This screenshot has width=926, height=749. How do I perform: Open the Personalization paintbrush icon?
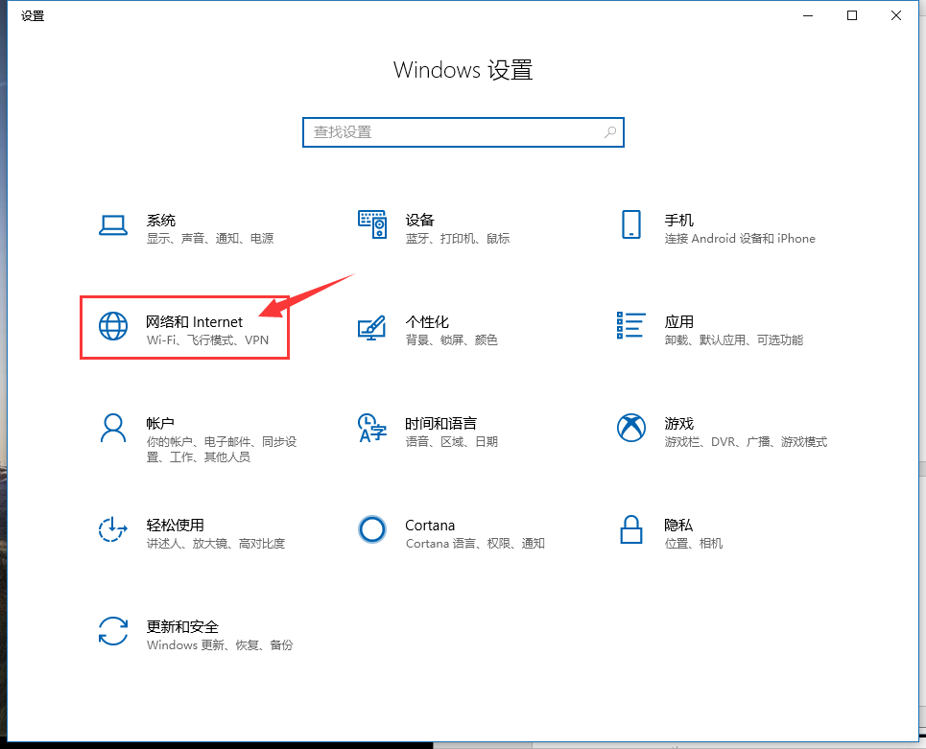click(372, 328)
